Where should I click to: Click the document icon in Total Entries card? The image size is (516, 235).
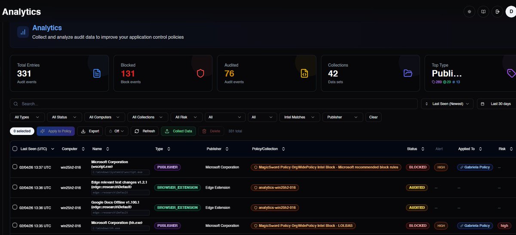point(97,73)
